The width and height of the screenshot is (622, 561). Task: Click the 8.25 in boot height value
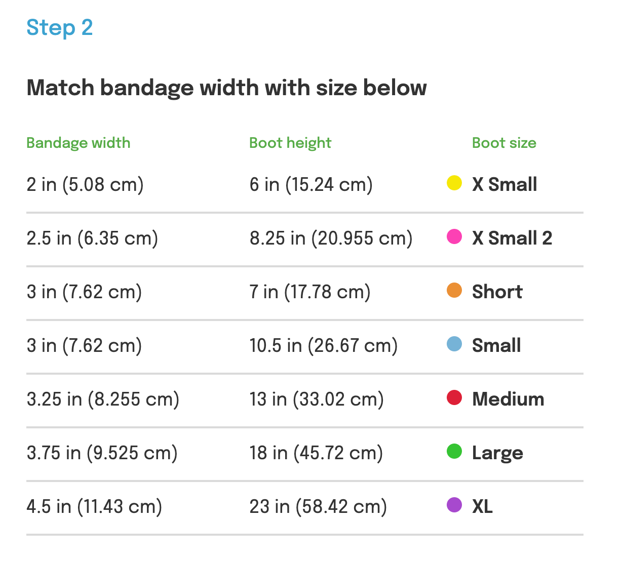pyautogui.click(x=331, y=238)
